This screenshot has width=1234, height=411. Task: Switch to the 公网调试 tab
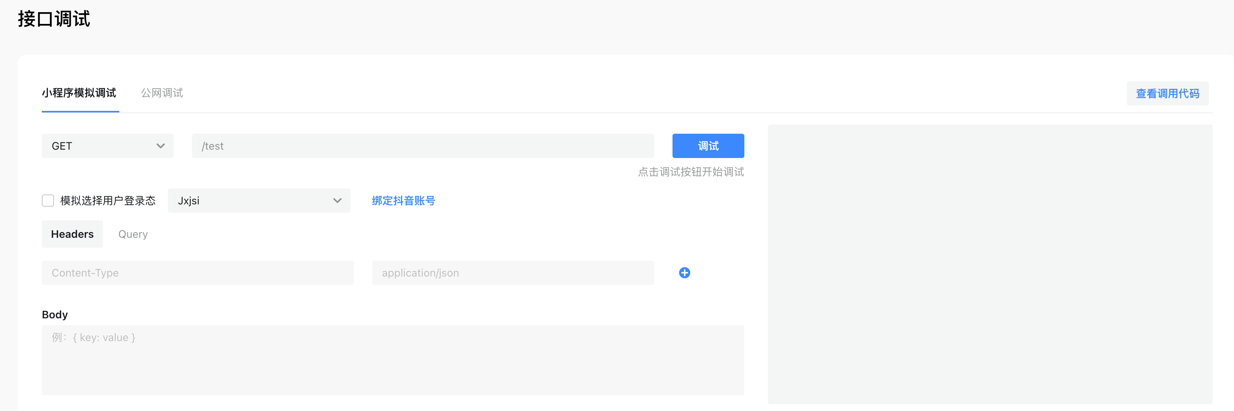162,93
